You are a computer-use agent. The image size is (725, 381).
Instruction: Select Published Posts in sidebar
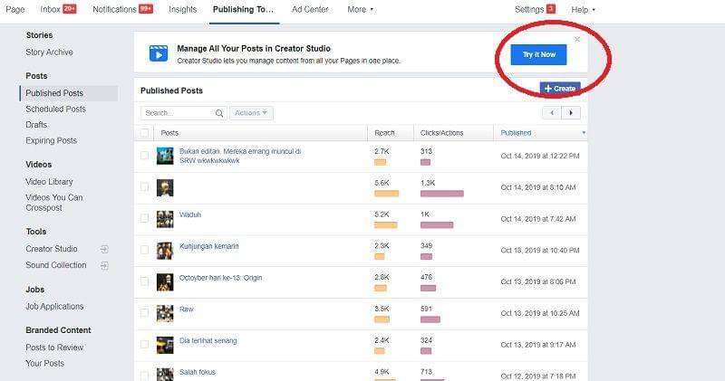(x=54, y=93)
